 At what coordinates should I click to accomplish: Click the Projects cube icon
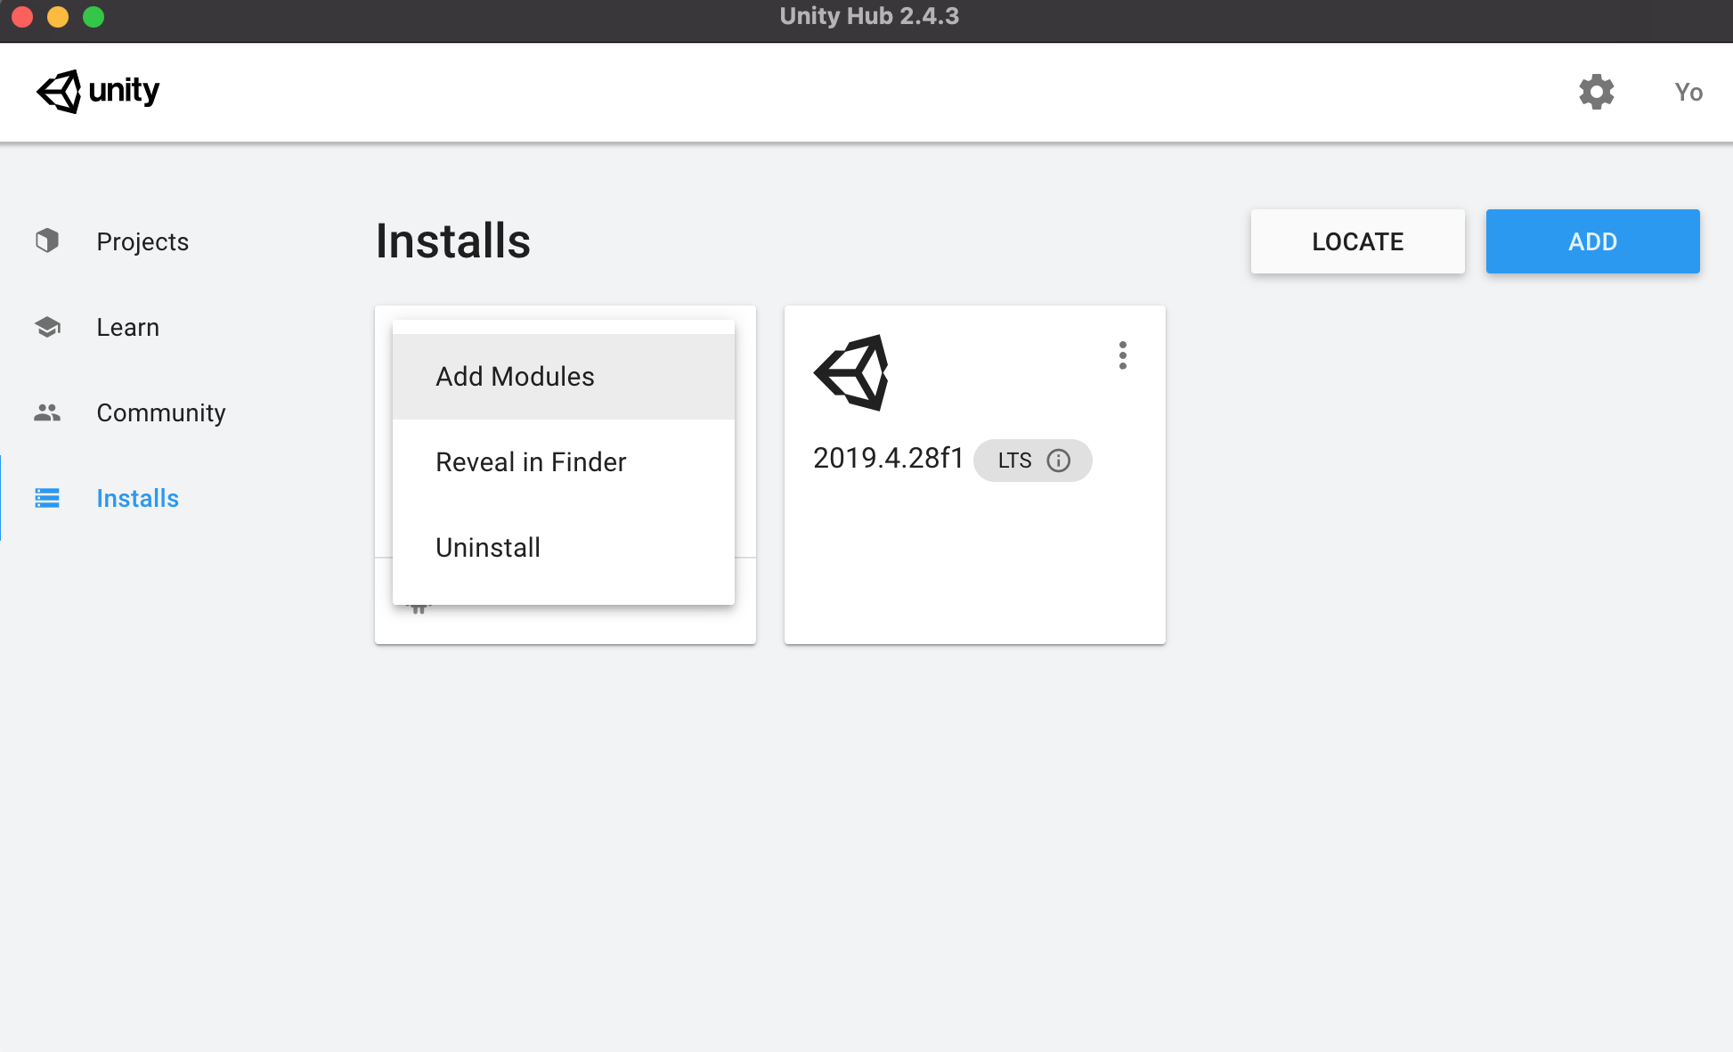[47, 241]
